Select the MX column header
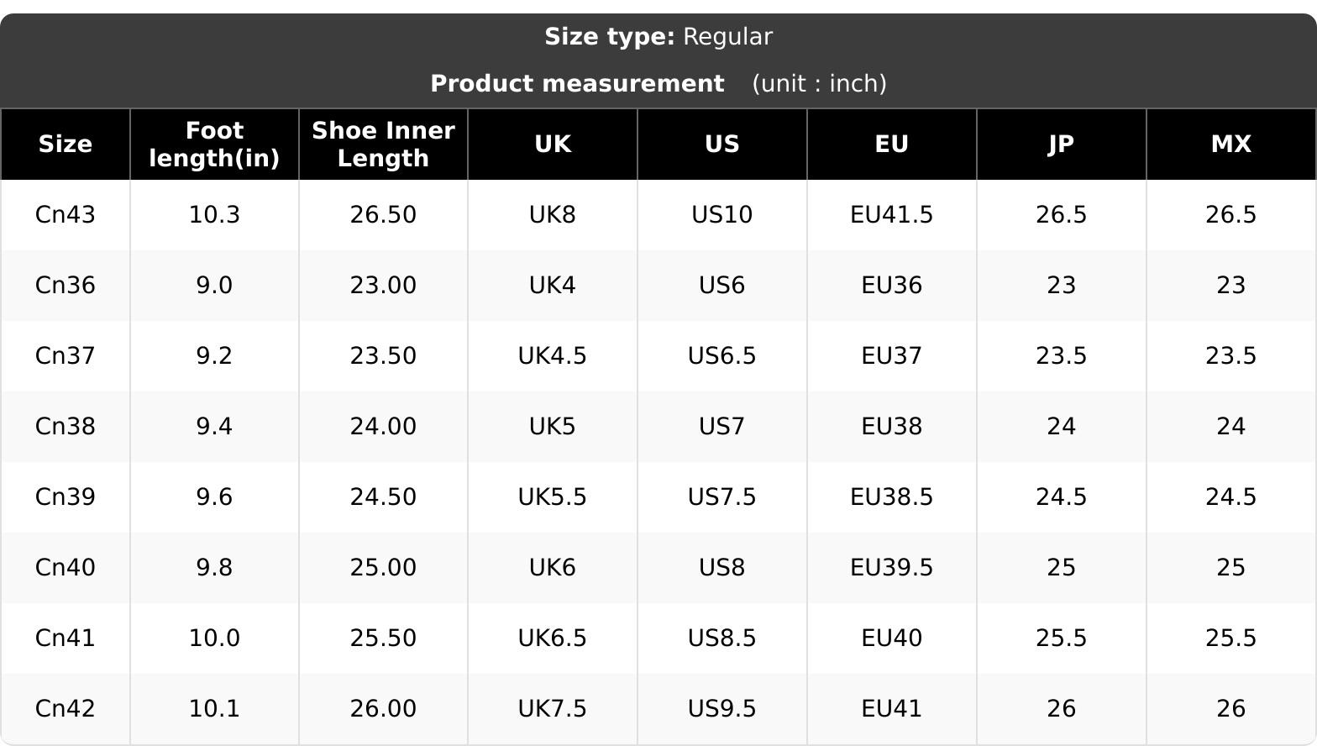Viewport: 1317px width, 746px height. point(1231,144)
